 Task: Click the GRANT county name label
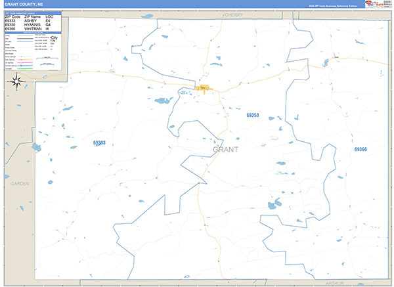(x=227, y=150)
